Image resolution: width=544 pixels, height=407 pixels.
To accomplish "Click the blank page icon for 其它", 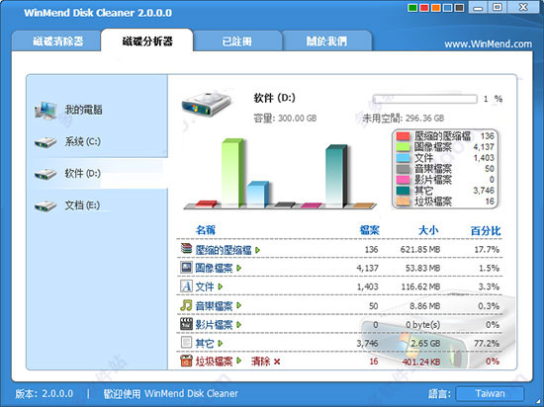I will coord(186,343).
